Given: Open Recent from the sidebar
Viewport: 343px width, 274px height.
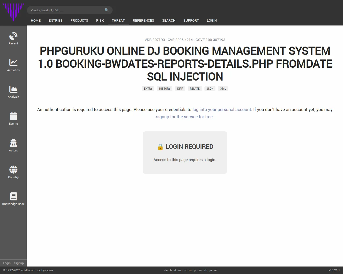Looking at the screenshot, I should (x=13, y=38).
